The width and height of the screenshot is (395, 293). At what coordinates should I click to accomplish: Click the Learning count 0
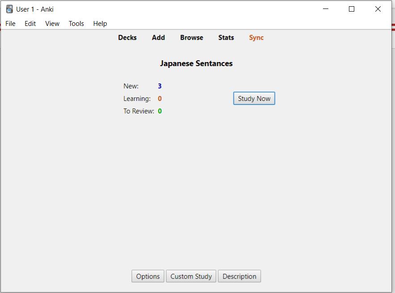(x=160, y=99)
